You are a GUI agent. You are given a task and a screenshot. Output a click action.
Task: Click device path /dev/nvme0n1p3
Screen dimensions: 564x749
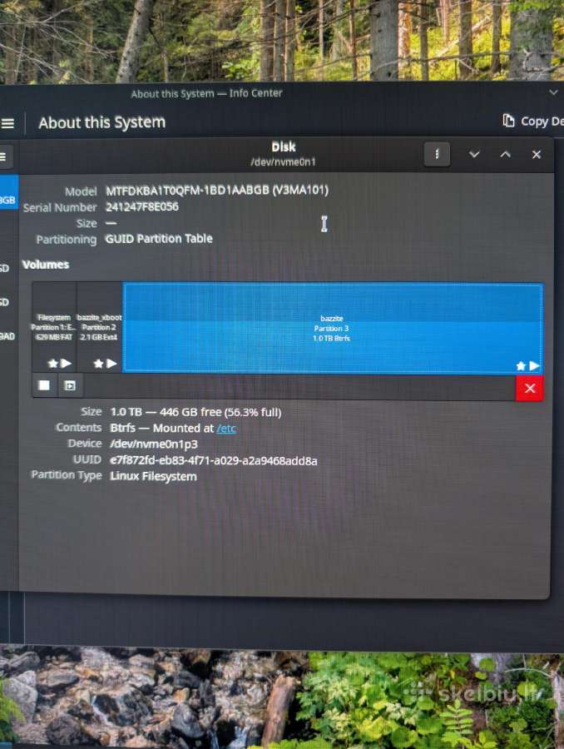[x=154, y=444]
